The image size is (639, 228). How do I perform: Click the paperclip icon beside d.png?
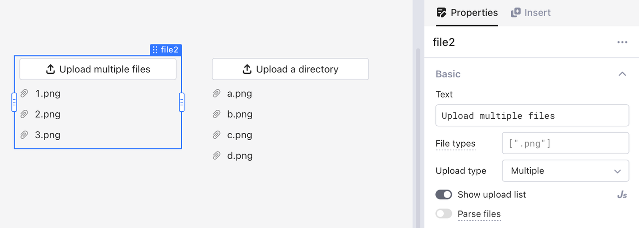[217, 156]
